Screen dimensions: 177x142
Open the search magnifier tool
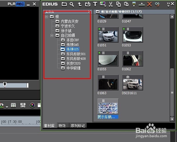[72, 4]
